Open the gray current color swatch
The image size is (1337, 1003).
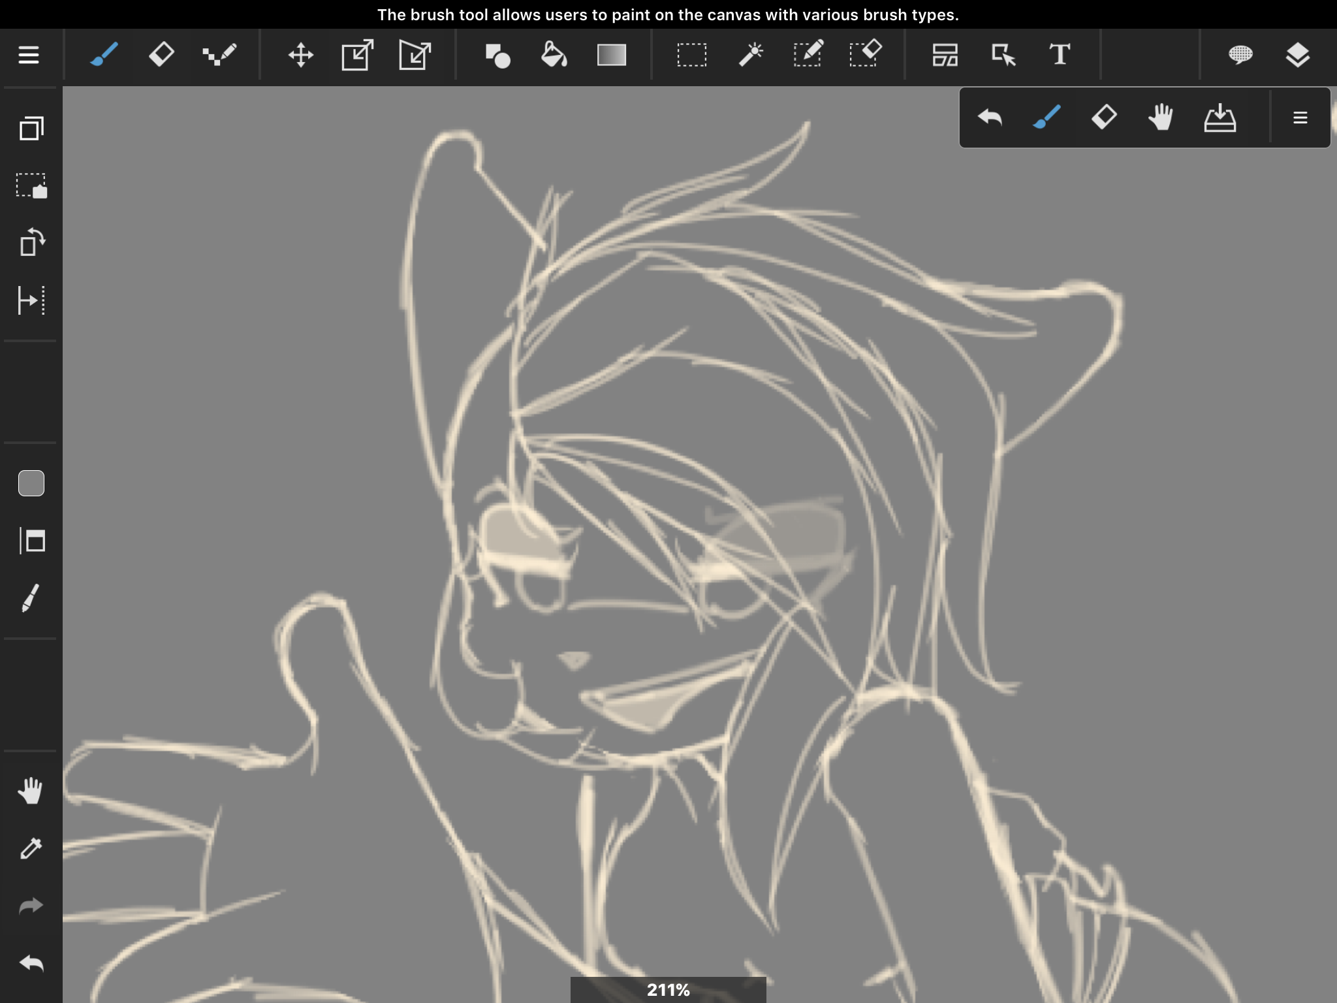click(x=31, y=483)
